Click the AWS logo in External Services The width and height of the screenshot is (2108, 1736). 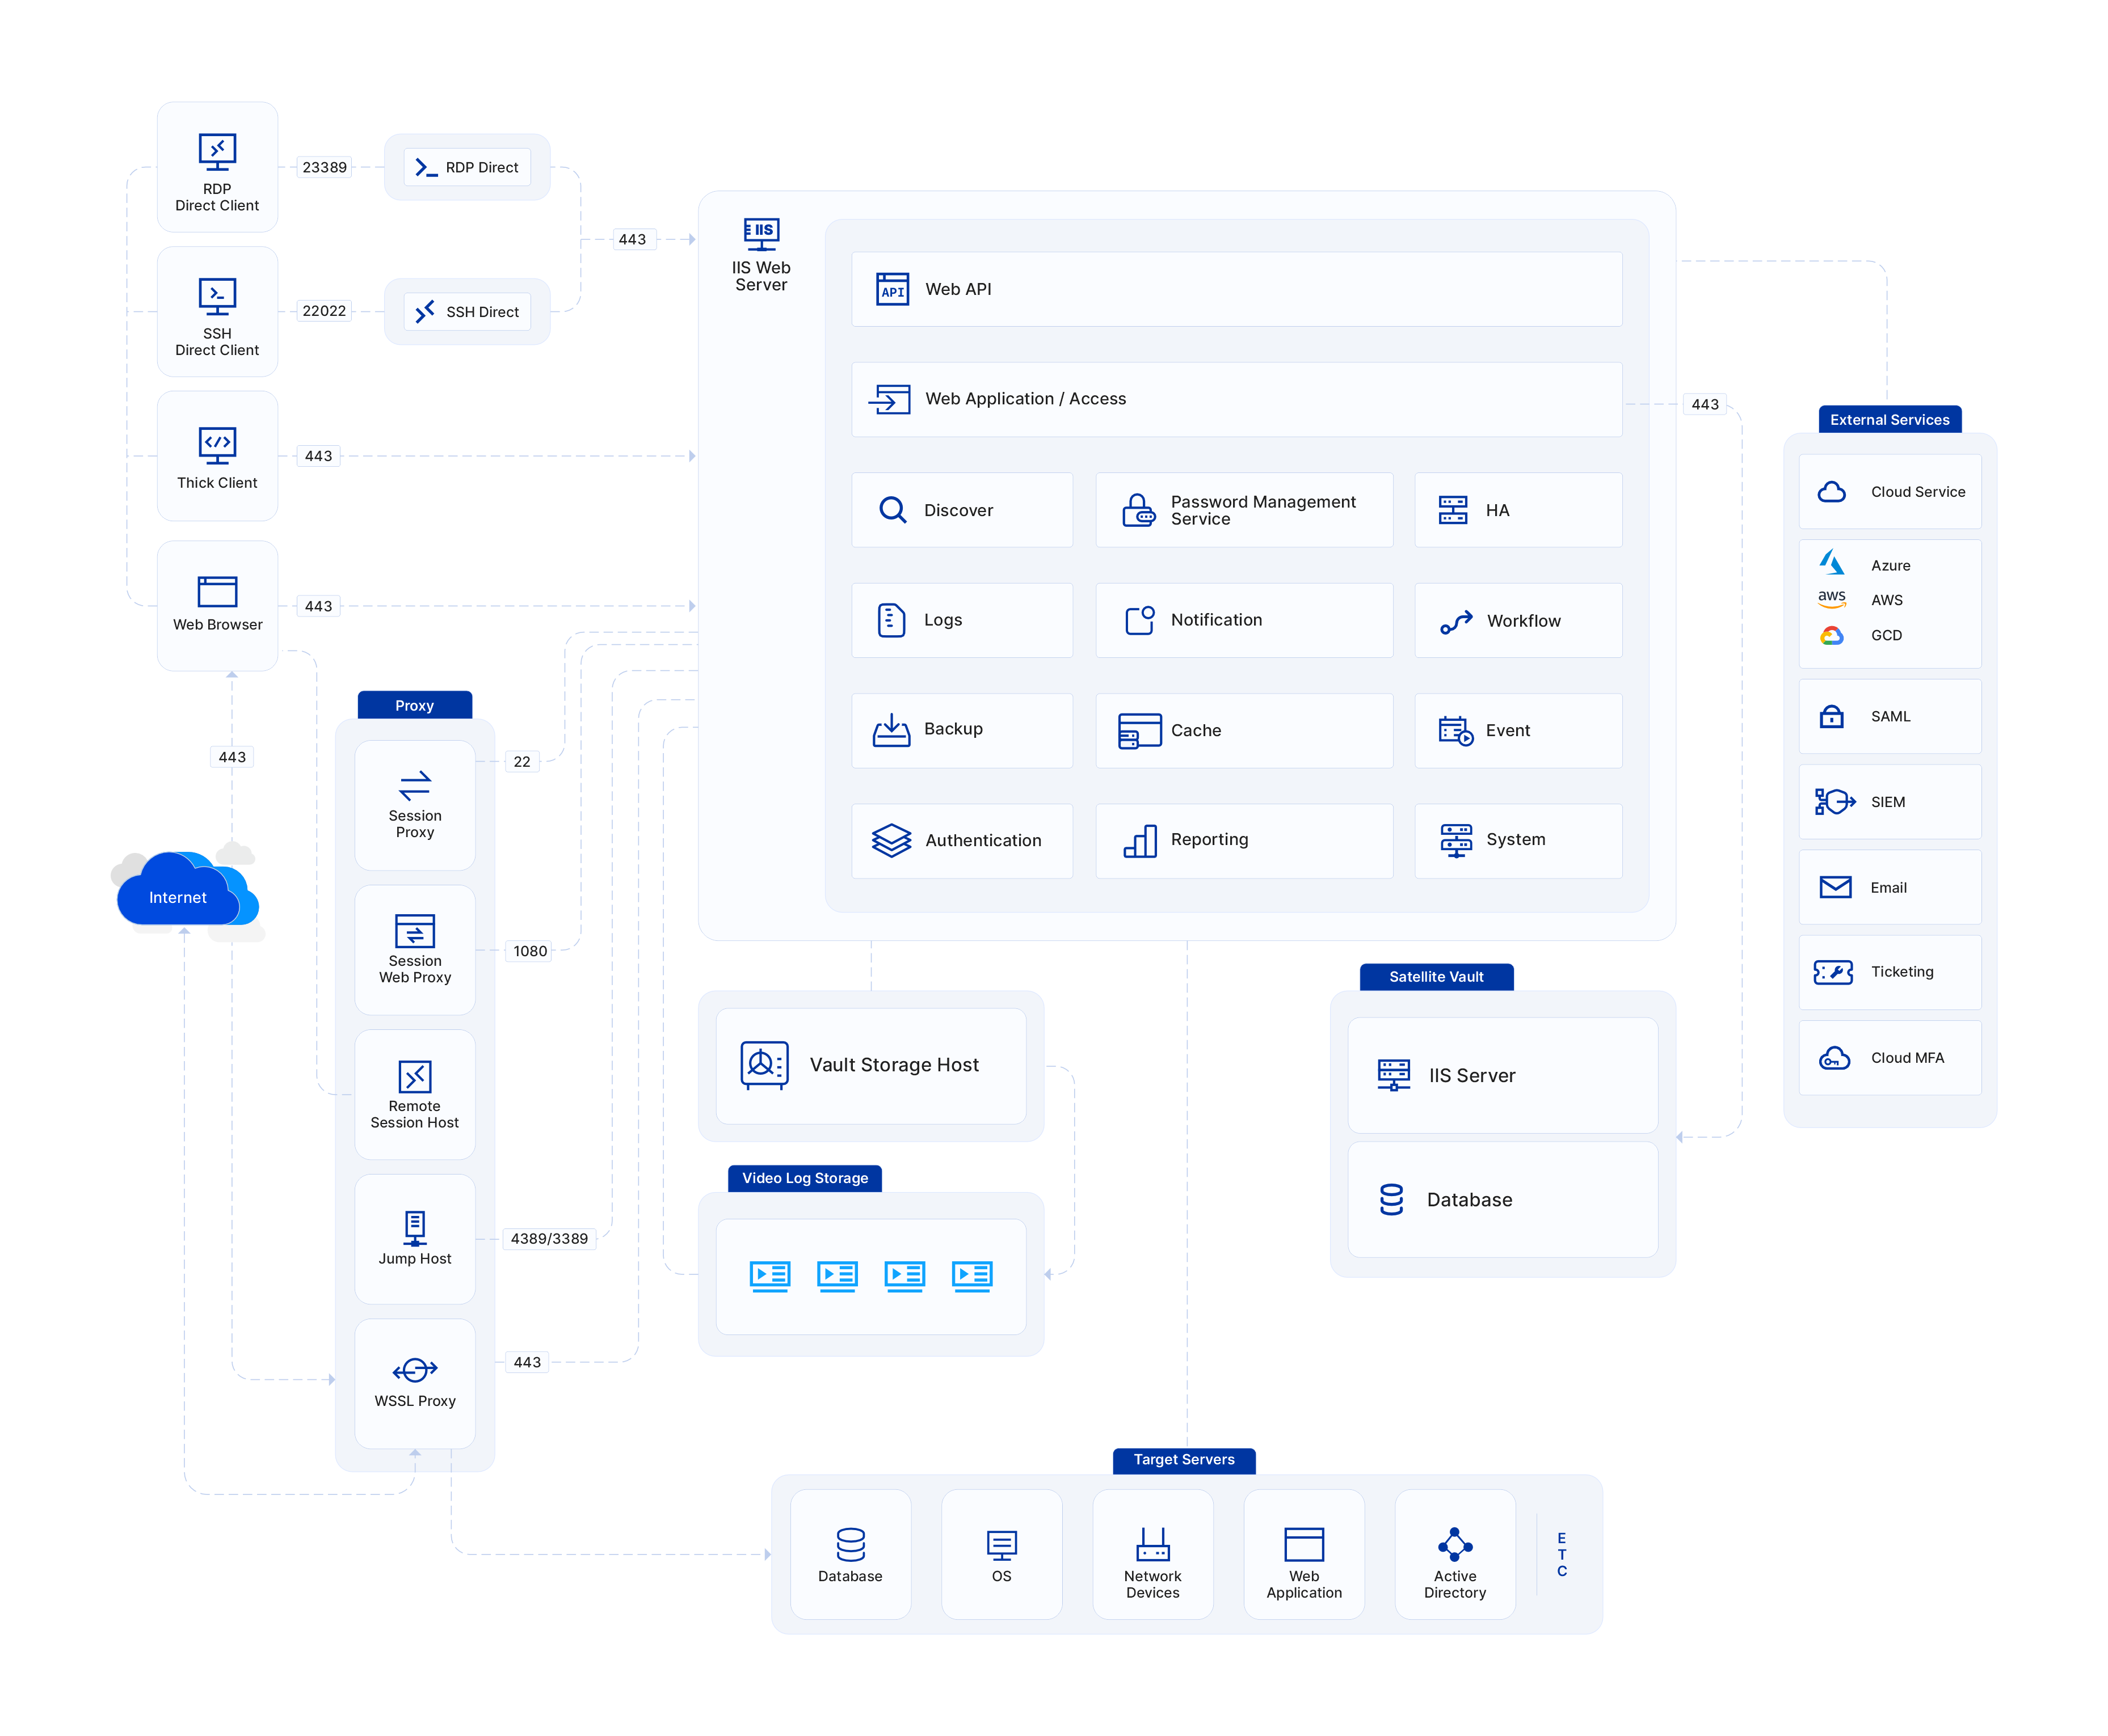point(1831,599)
